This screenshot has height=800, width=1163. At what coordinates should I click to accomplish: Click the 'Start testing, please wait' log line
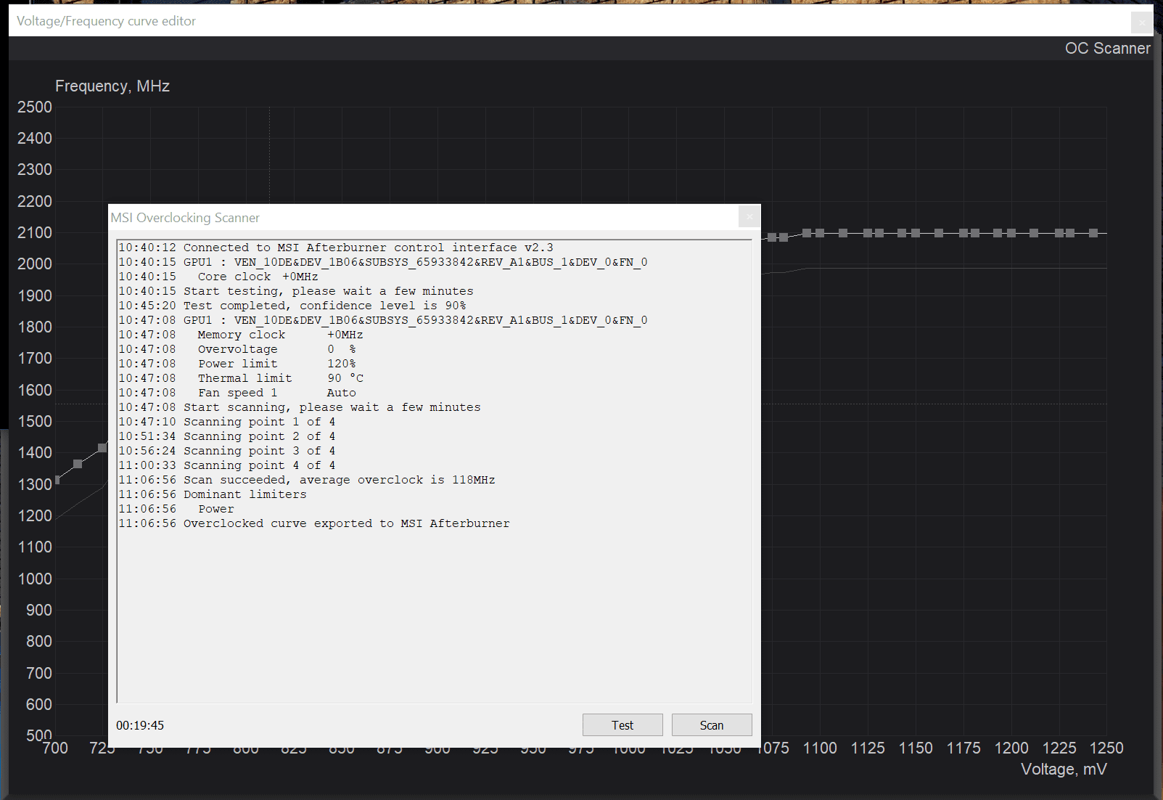[296, 291]
